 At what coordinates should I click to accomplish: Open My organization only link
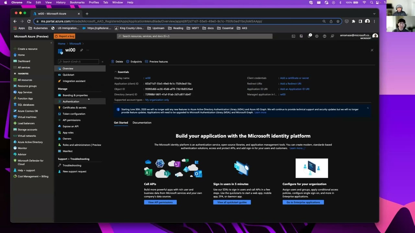[157, 100]
